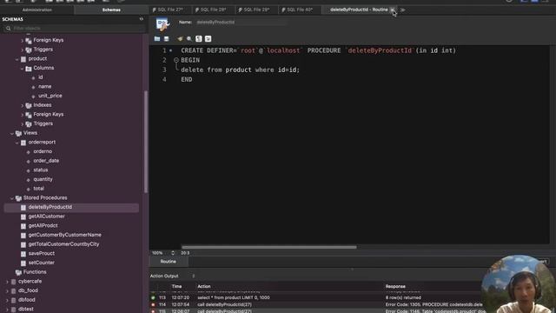Click the product table icon

click(23, 59)
